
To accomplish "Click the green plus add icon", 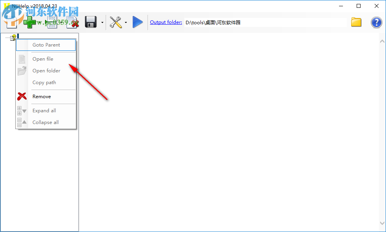I will click(29, 22).
